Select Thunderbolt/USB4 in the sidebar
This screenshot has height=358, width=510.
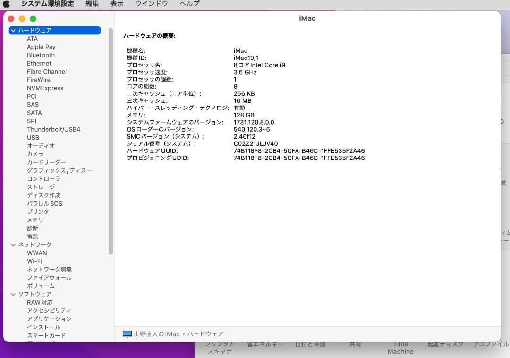click(x=51, y=129)
